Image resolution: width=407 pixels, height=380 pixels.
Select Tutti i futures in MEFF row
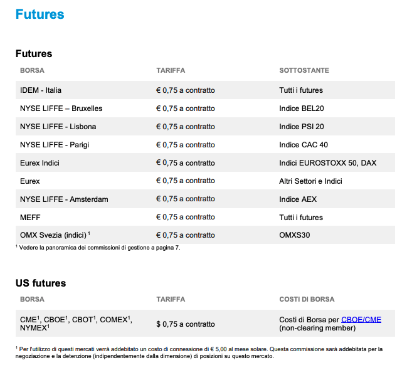click(301, 217)
